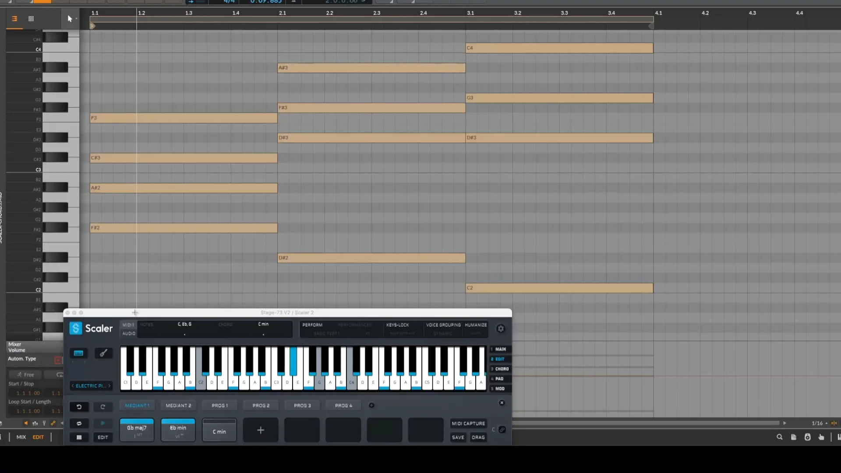Open file browser document icon
This screenshot has width=841, height=473.
[794, 437]
